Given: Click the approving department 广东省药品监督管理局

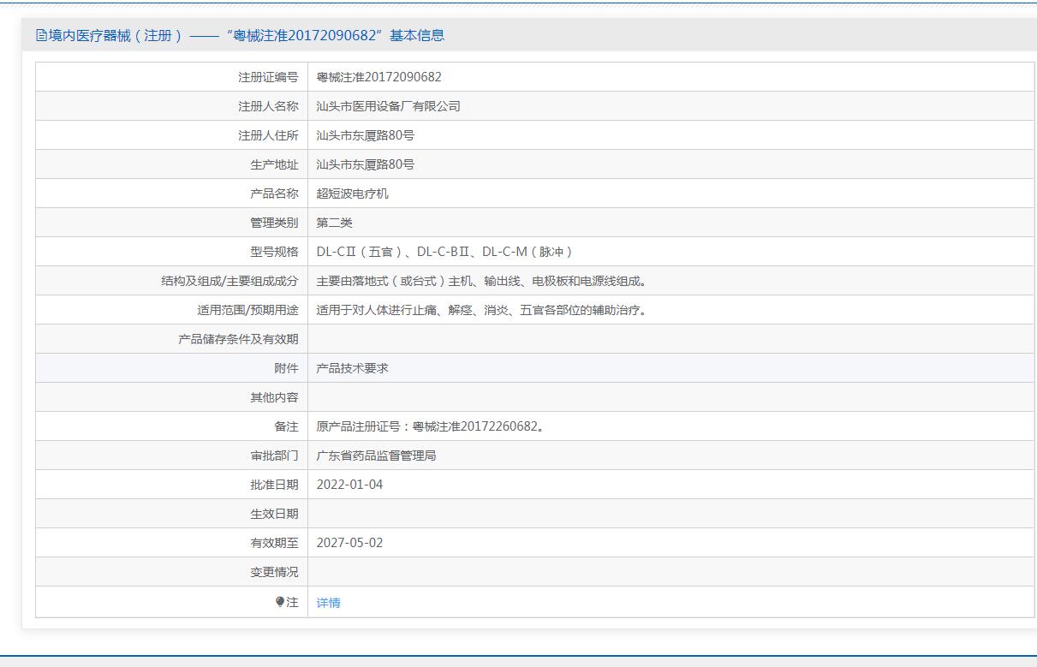Looking at the screenshot, I should point(376,456).
